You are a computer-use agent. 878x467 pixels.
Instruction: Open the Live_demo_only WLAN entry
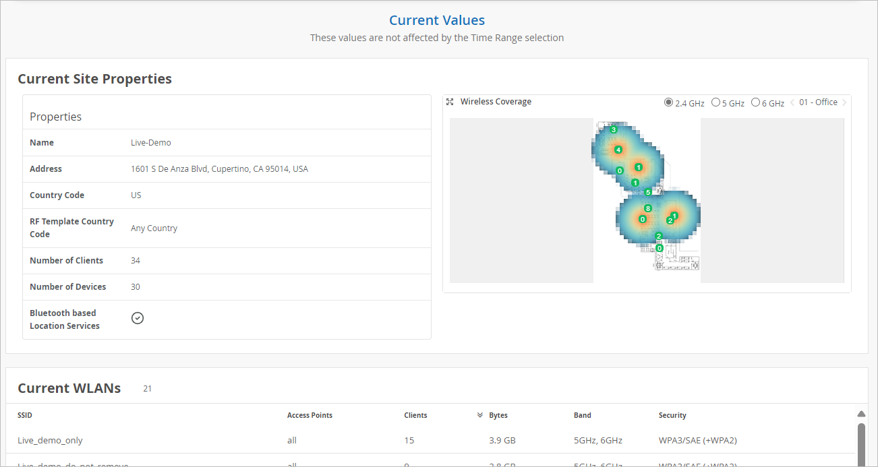50,440
